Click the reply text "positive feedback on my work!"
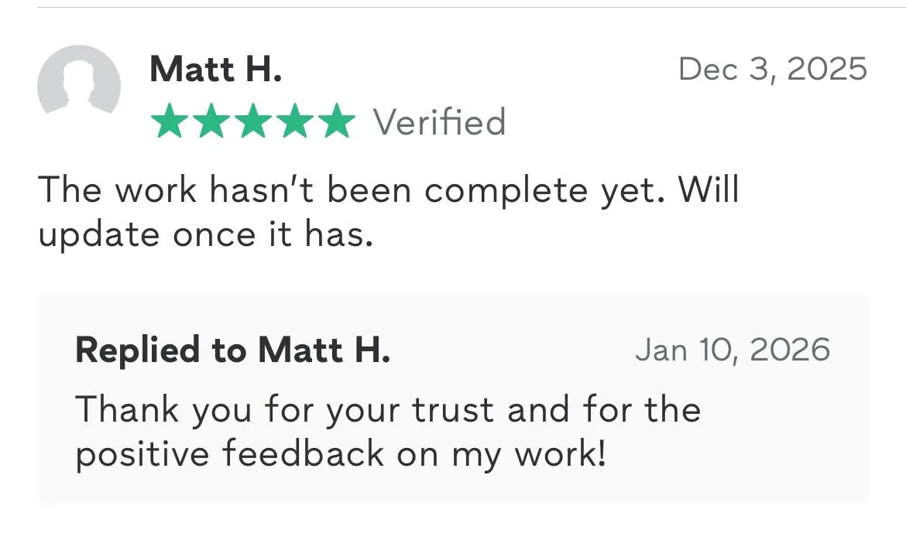 pyautogui.click(x=341, y=453)
